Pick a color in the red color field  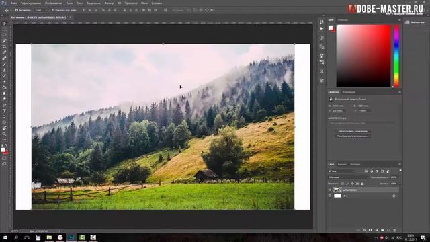(363, 56)
